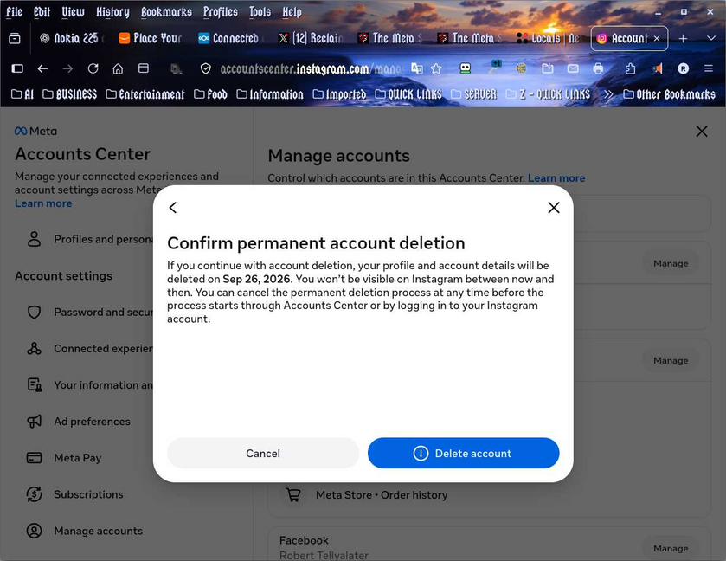Click Manage for the Facebook account

tap(671, 548)
